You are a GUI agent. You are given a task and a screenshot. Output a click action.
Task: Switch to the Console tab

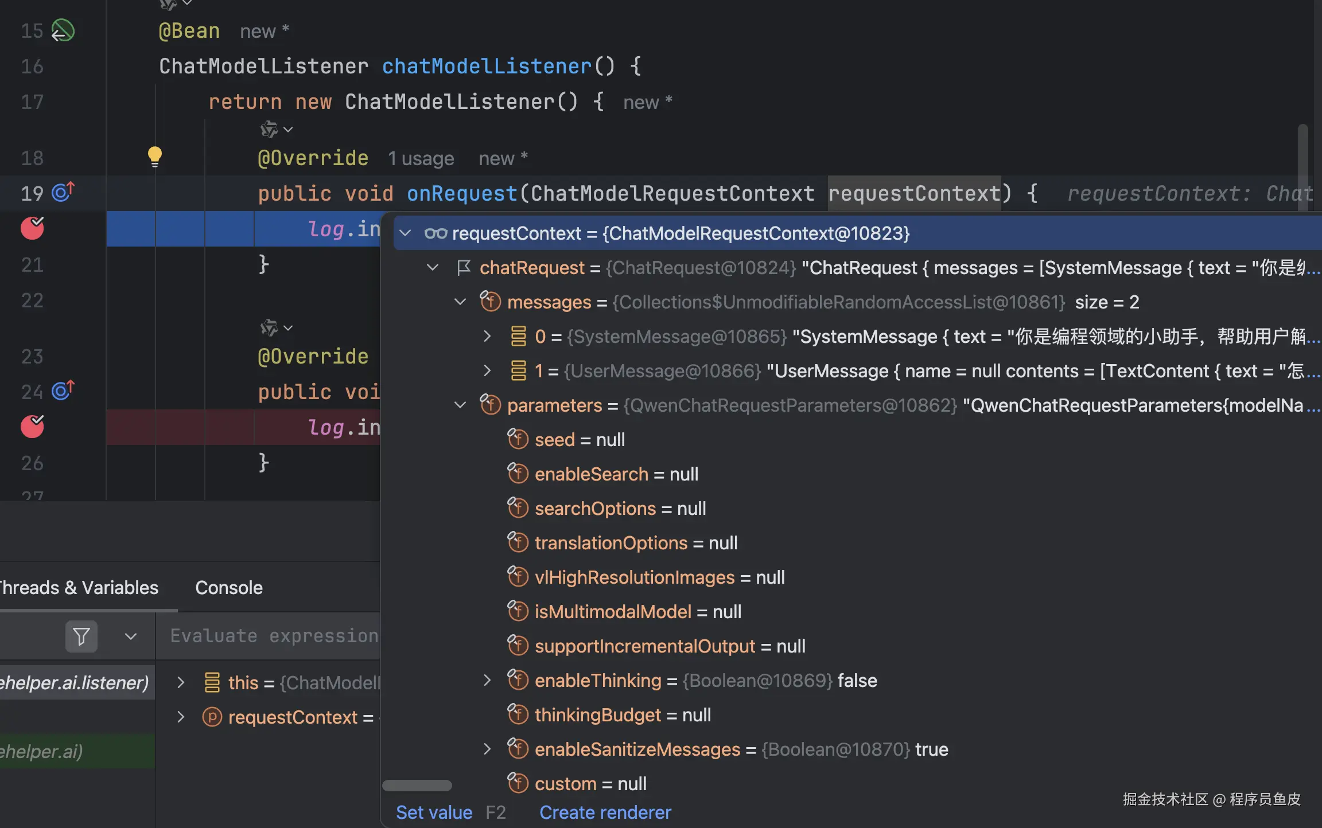[228, 588]
